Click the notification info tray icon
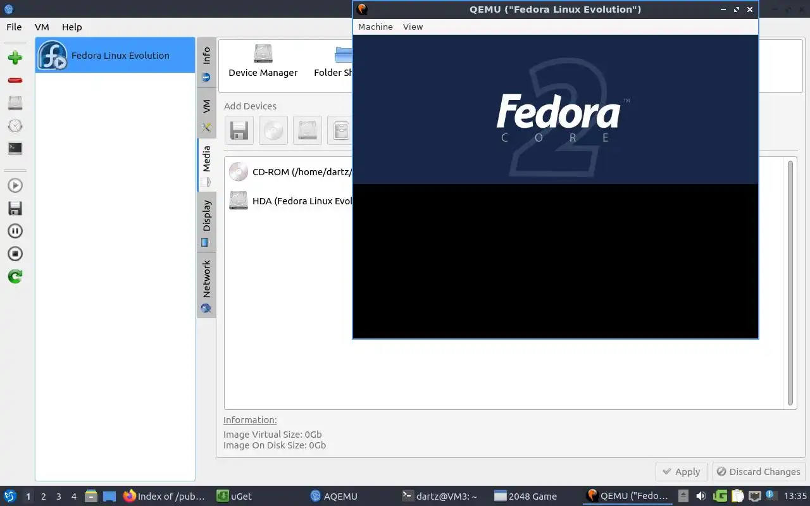Screen dimensions: 810x506 (770, 495)
